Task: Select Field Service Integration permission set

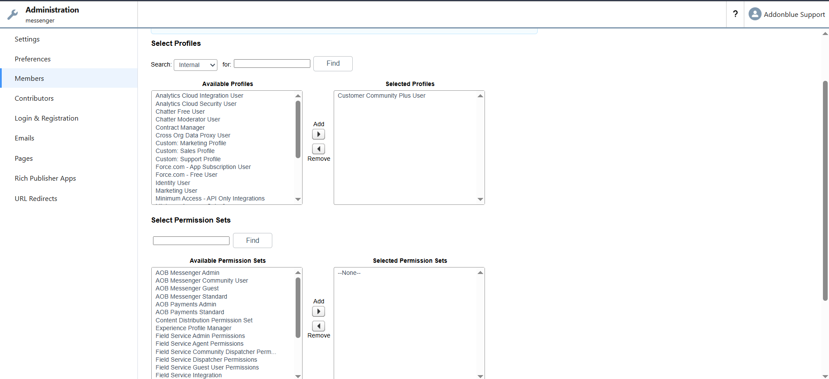Action: [188, 375]
